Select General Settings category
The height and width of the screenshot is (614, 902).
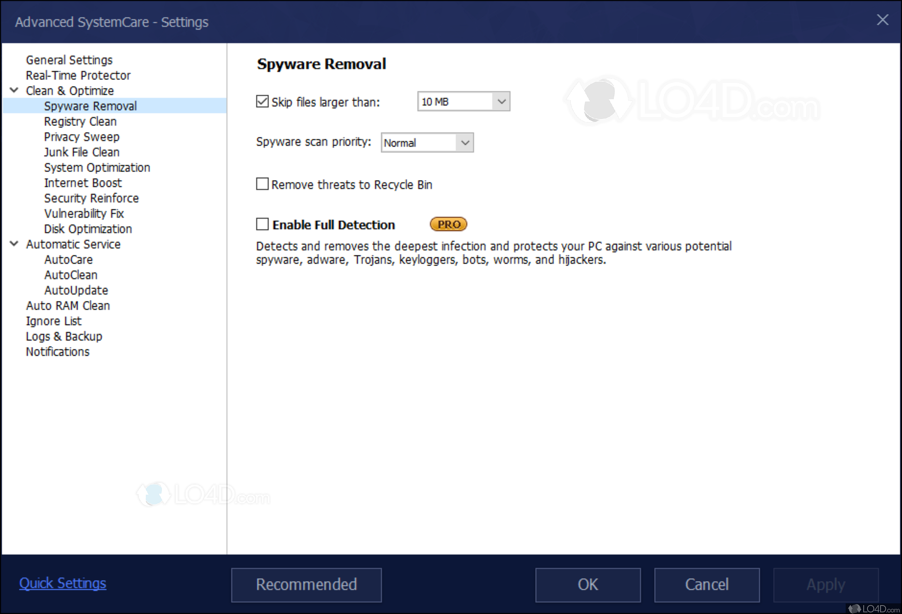(x=69, y=60)
